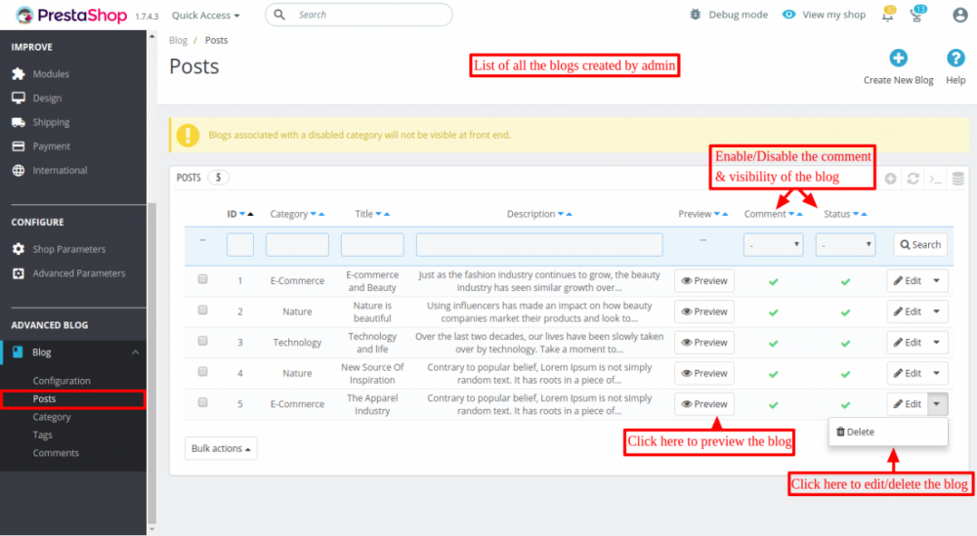Screen dimensions: 977x536
Task: Click the Category filter input field
Action: click(297, 245)
